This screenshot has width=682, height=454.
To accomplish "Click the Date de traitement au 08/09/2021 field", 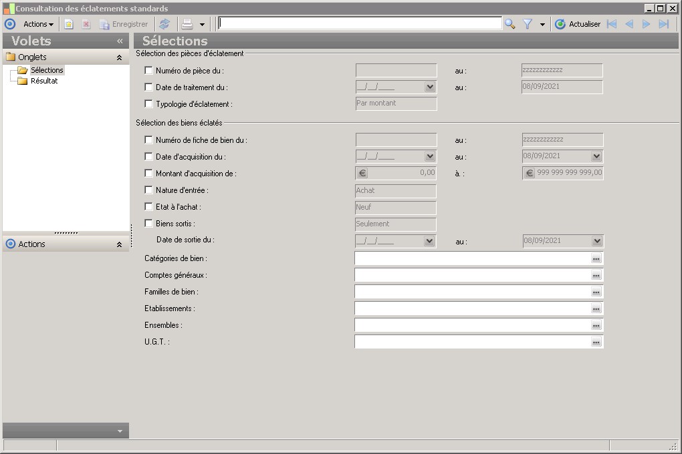I will (x=562, y=87).
